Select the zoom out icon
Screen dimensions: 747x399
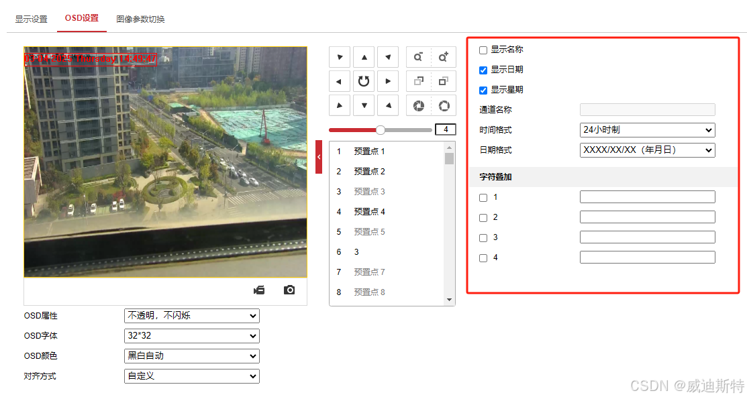point(417,57)
